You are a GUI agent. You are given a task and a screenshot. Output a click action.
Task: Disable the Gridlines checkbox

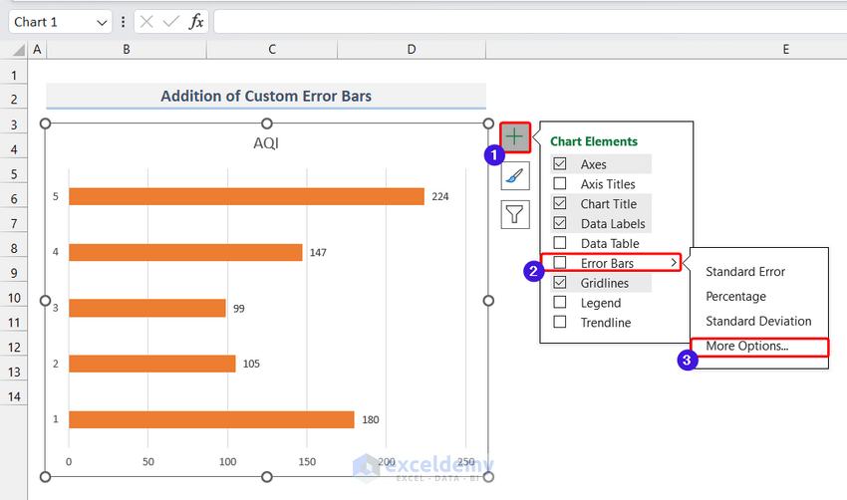point(560,283)
